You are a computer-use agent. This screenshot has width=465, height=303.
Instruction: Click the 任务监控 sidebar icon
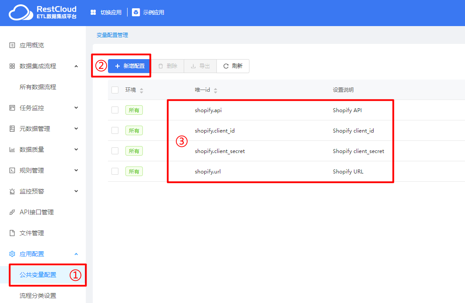click(x=12, y=108)
